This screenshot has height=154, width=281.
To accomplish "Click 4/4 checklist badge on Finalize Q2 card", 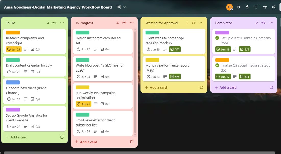I will coord(245,77).
